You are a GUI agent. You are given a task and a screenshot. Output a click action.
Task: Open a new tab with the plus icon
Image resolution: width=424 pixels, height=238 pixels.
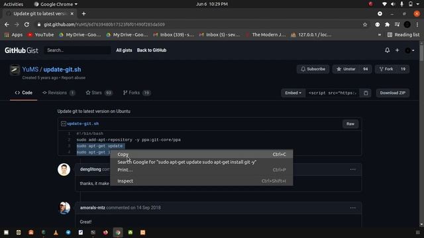(x=84, y=13)
